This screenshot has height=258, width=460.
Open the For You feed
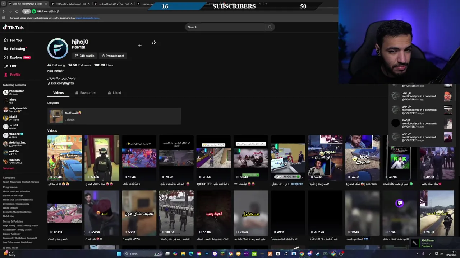(x=13, y=40)
